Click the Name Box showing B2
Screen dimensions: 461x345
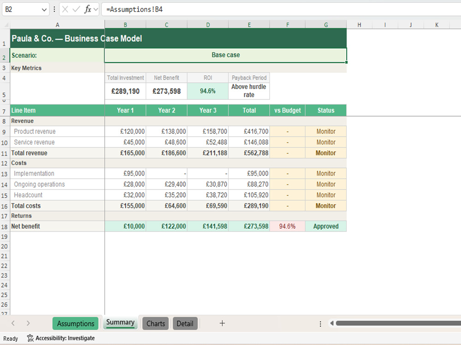(x=21, y=9)
